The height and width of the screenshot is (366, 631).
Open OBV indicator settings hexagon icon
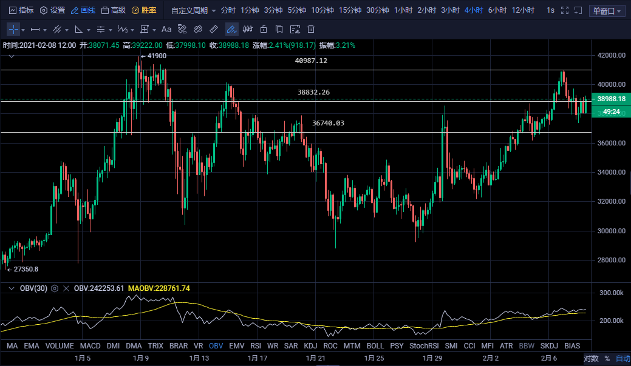[x=55, y=288]
